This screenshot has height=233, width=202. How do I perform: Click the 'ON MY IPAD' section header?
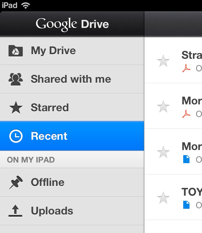coord(31,160)
